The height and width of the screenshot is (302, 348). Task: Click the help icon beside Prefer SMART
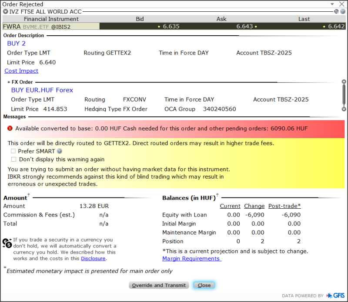tap(59, 151)
